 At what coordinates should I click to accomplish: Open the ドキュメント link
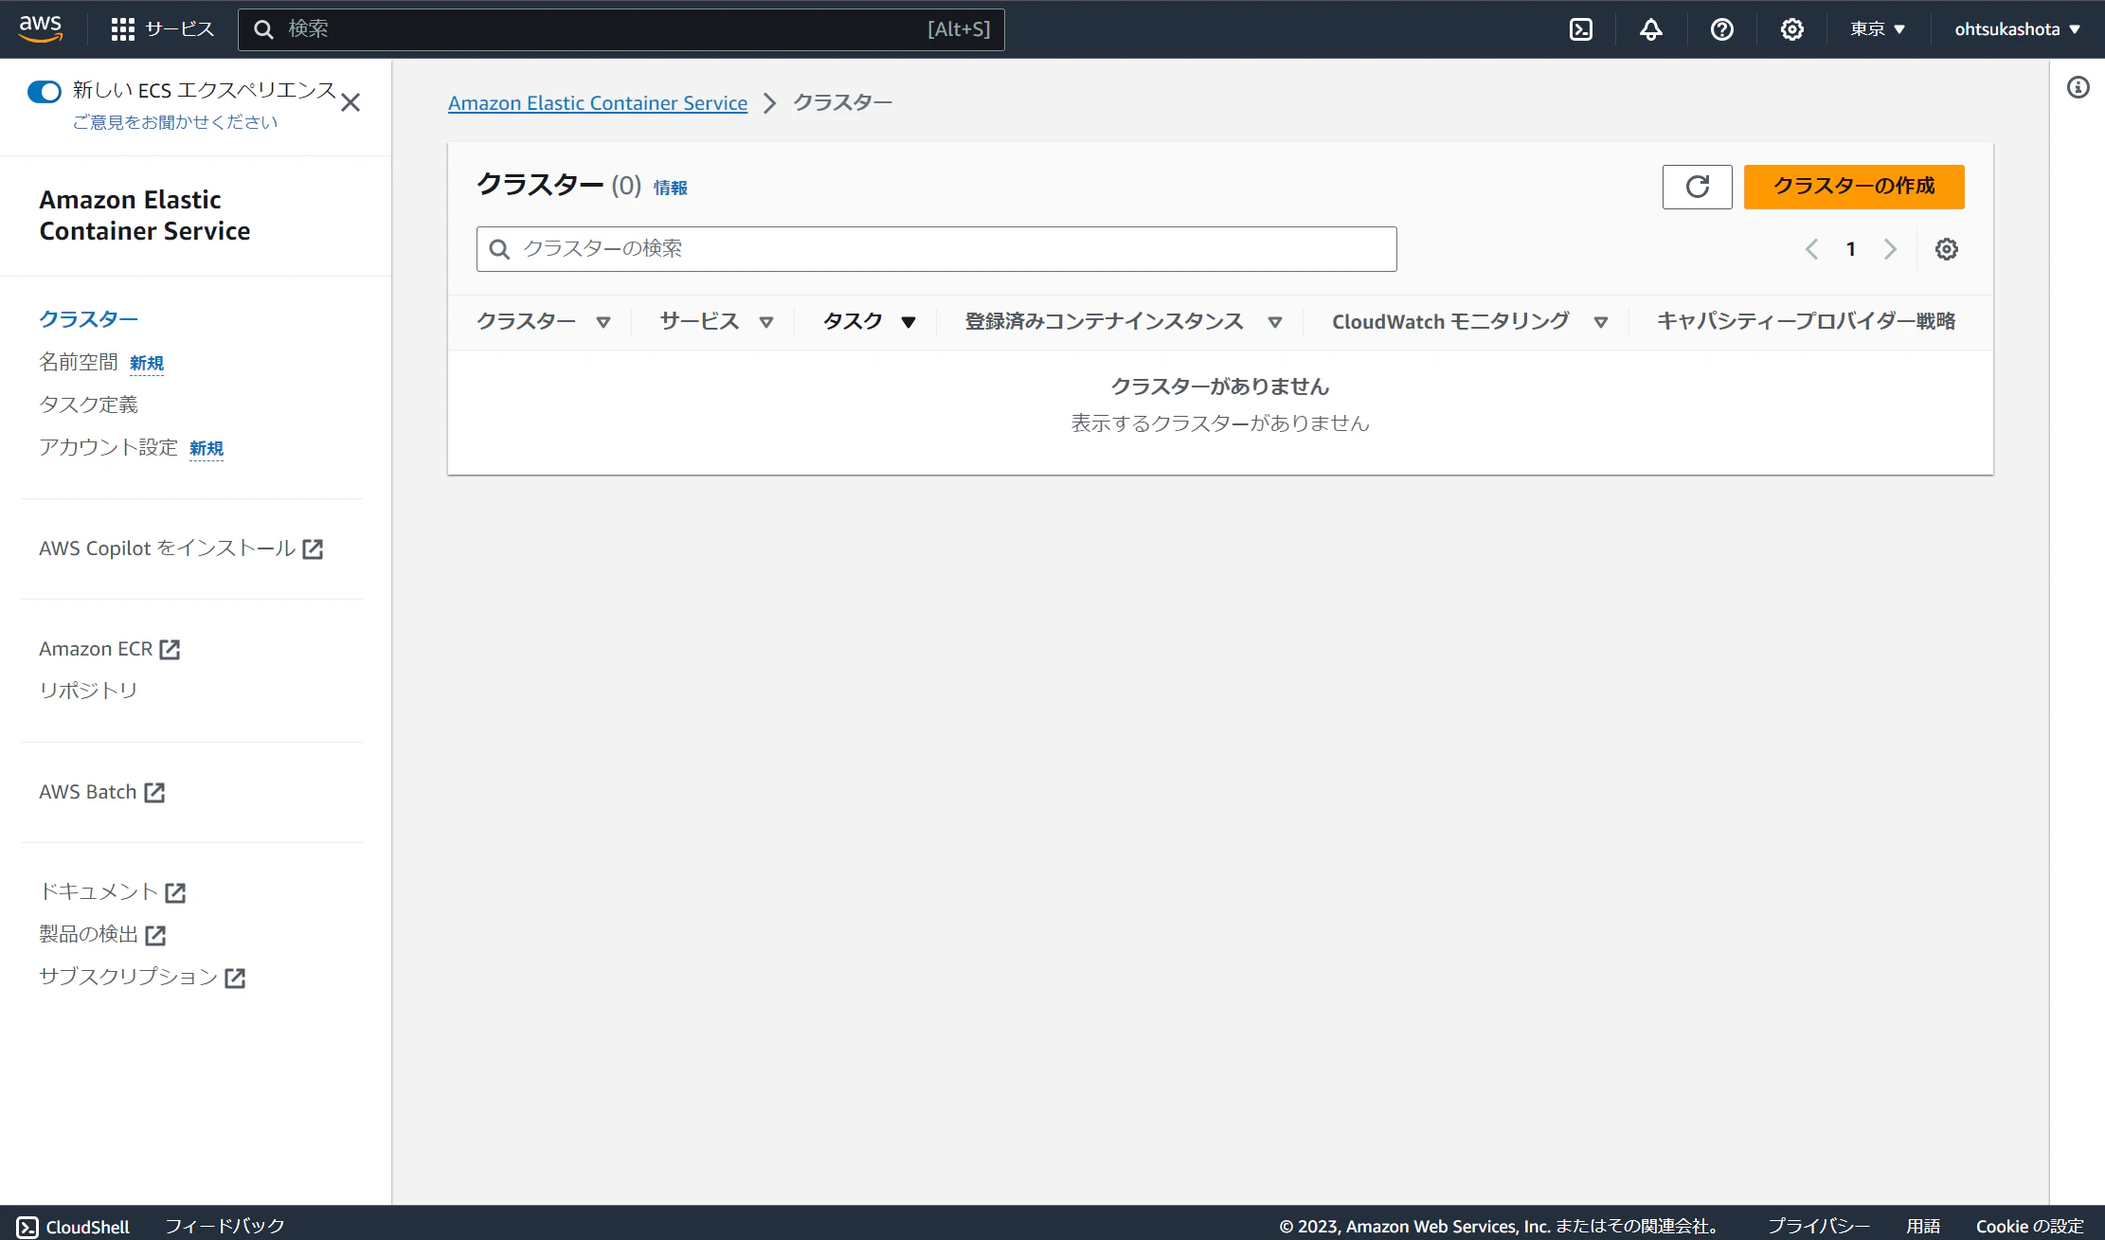point(99,891)
